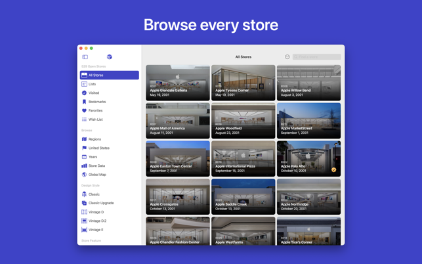This screenshot has width=422, height=264.
Task: Click the Wish List bullet icon
Action: [x=84, y=120]
